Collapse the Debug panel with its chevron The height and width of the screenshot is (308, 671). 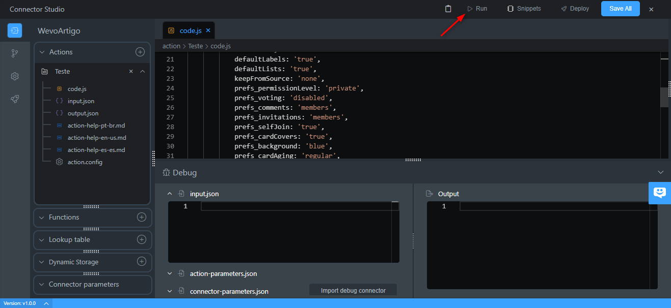point(660,172)
